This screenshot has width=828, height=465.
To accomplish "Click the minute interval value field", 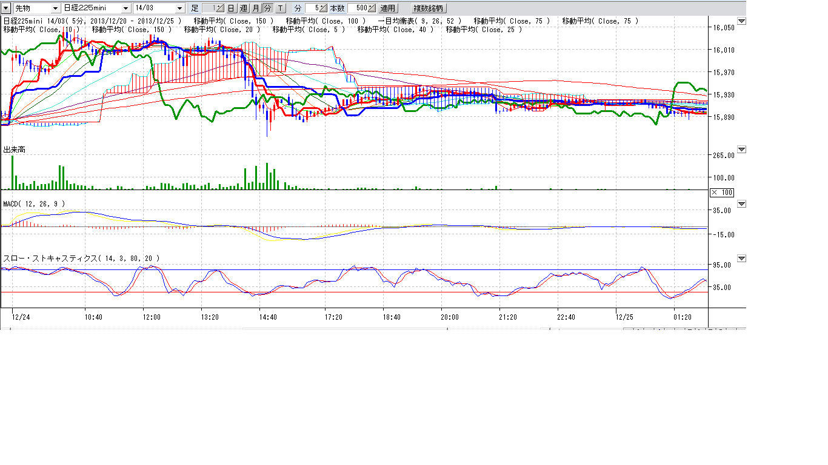I will tap(312, 8).
